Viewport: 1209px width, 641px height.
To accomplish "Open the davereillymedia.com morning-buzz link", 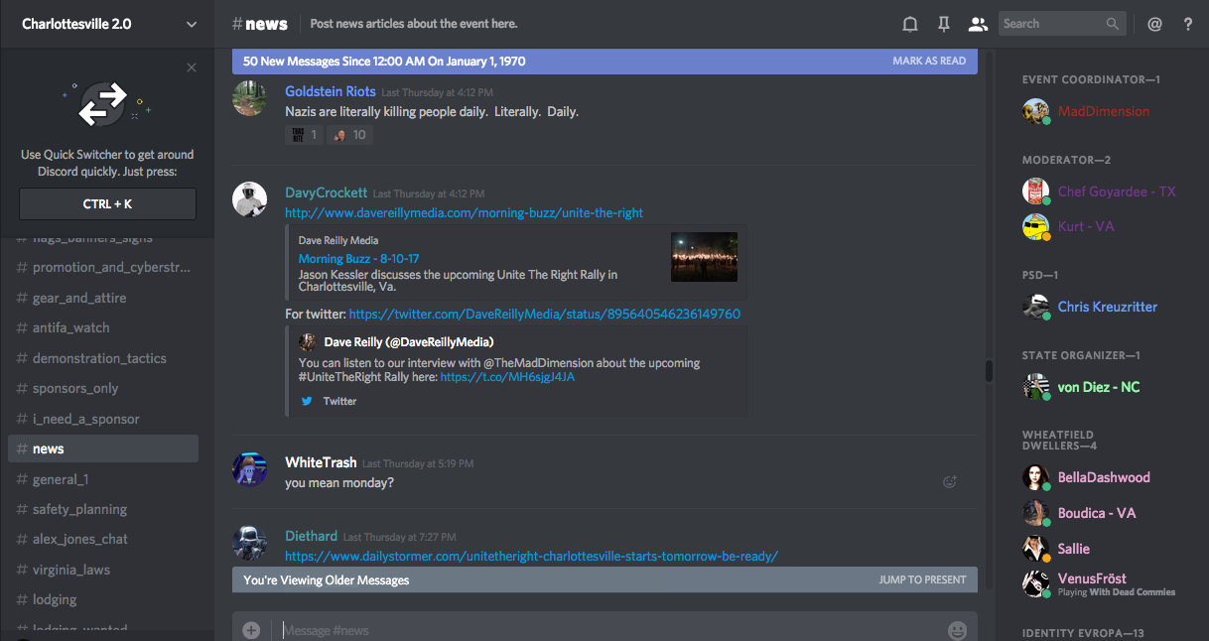I will [464, 212].
